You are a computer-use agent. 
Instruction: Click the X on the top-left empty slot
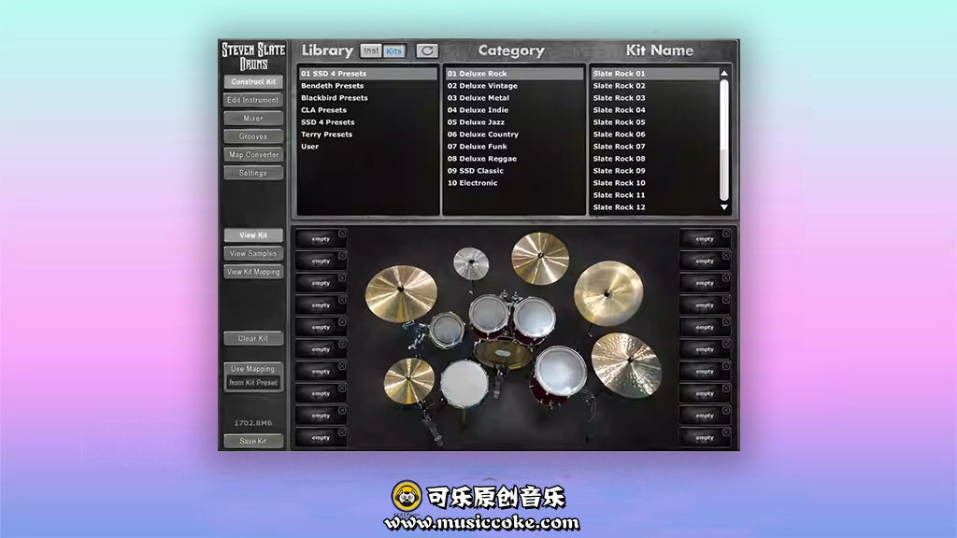point(342,234)
